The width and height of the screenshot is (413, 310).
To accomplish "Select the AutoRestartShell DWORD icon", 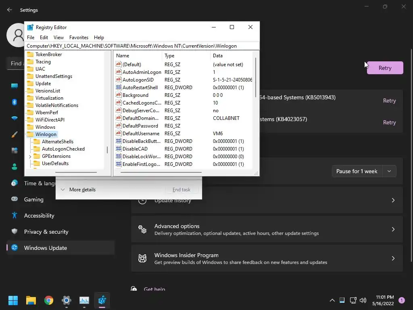I will (x=119, y=87).
